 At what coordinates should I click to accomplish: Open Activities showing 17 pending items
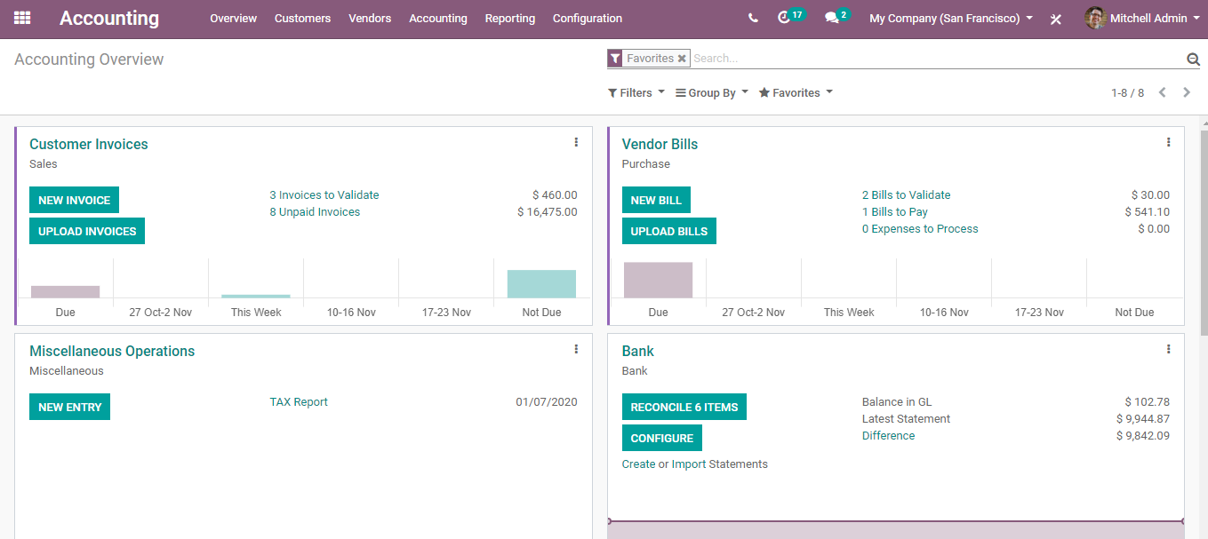(x=788, y=18)
